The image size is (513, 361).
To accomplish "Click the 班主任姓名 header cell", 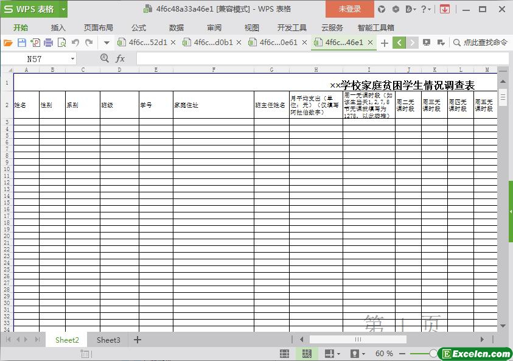I will pos(271,105).
